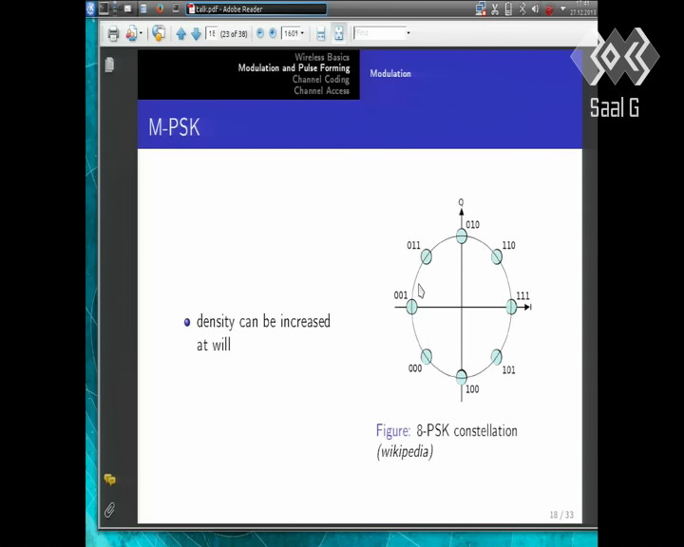Viewport: 684px width, 547px height.
Task: Click the fit width scrolling mode icon
Action: click(x=321, y=33)
